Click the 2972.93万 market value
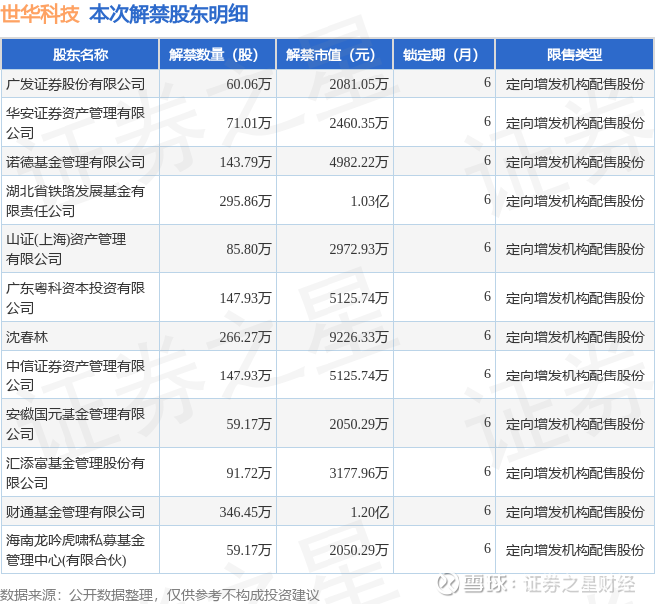The image size is (655, 604). (x=359, y=249)
